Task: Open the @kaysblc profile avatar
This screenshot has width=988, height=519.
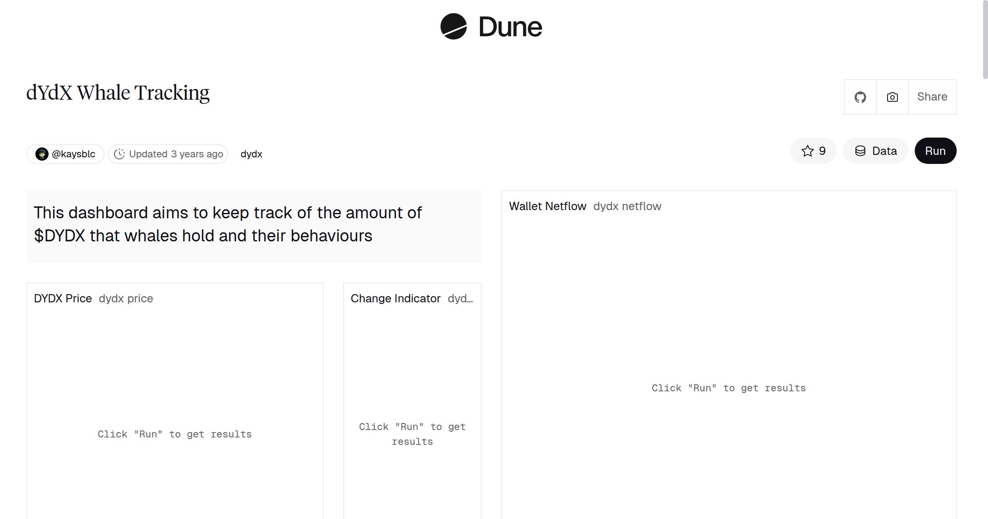Action: [43, 154]
